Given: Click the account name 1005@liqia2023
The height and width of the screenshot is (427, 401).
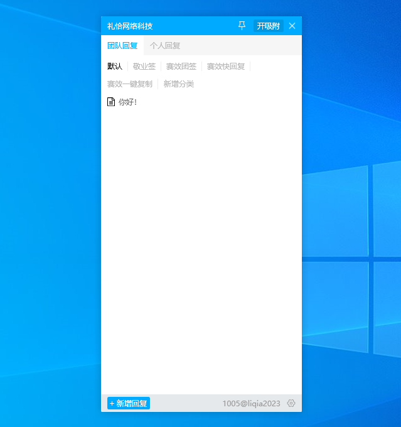Looking at the screenshot, I should [x=251, y=403].
